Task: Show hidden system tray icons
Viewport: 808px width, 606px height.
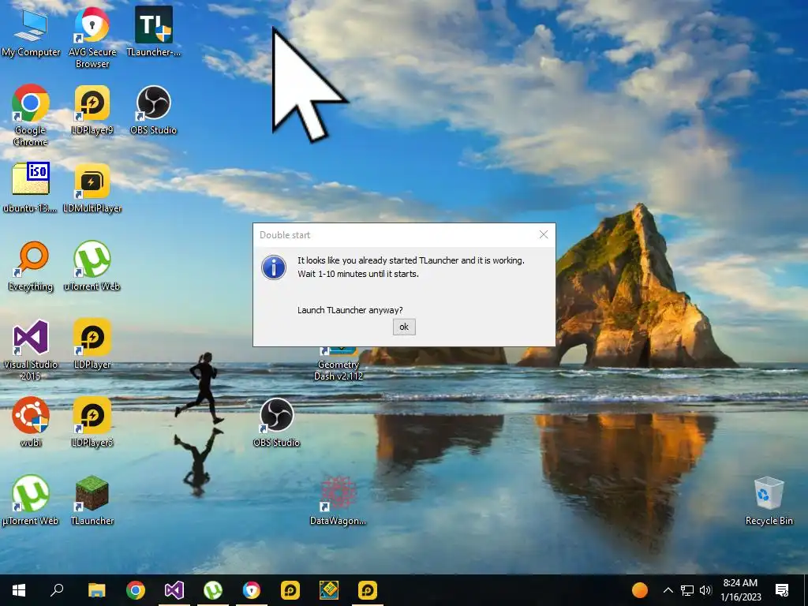Action: pos(668,590)
